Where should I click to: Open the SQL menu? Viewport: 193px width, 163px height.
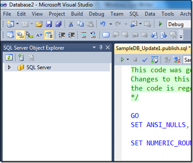point(134,14)
